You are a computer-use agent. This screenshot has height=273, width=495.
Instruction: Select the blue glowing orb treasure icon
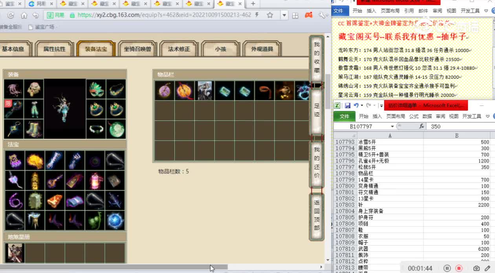point(115,220)
